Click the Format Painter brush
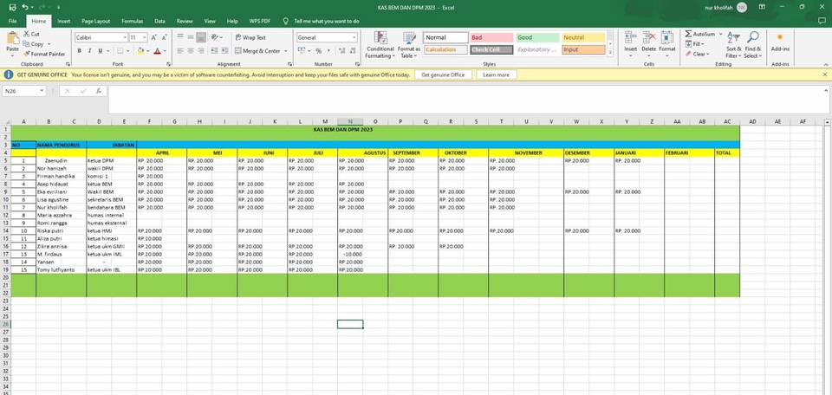 [x=27, y=54]
